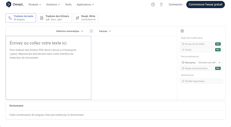
Task: Collapse the side panel icon
Action: (182, 31)
